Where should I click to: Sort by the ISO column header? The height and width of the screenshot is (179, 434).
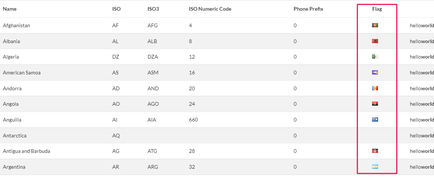coord(116,9)
